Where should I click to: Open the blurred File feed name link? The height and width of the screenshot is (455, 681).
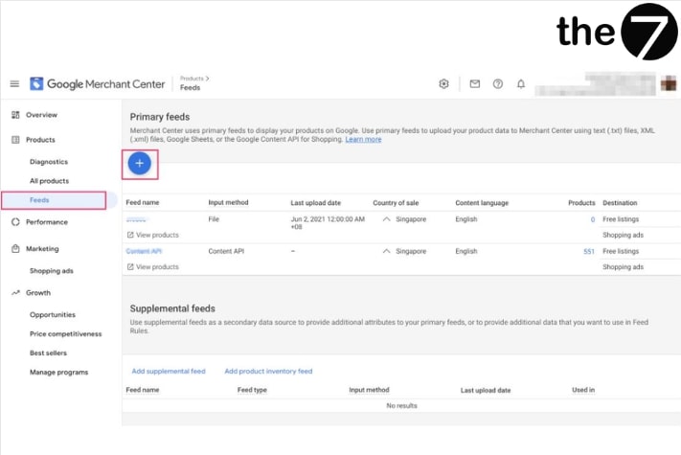(x=136, y=219)
